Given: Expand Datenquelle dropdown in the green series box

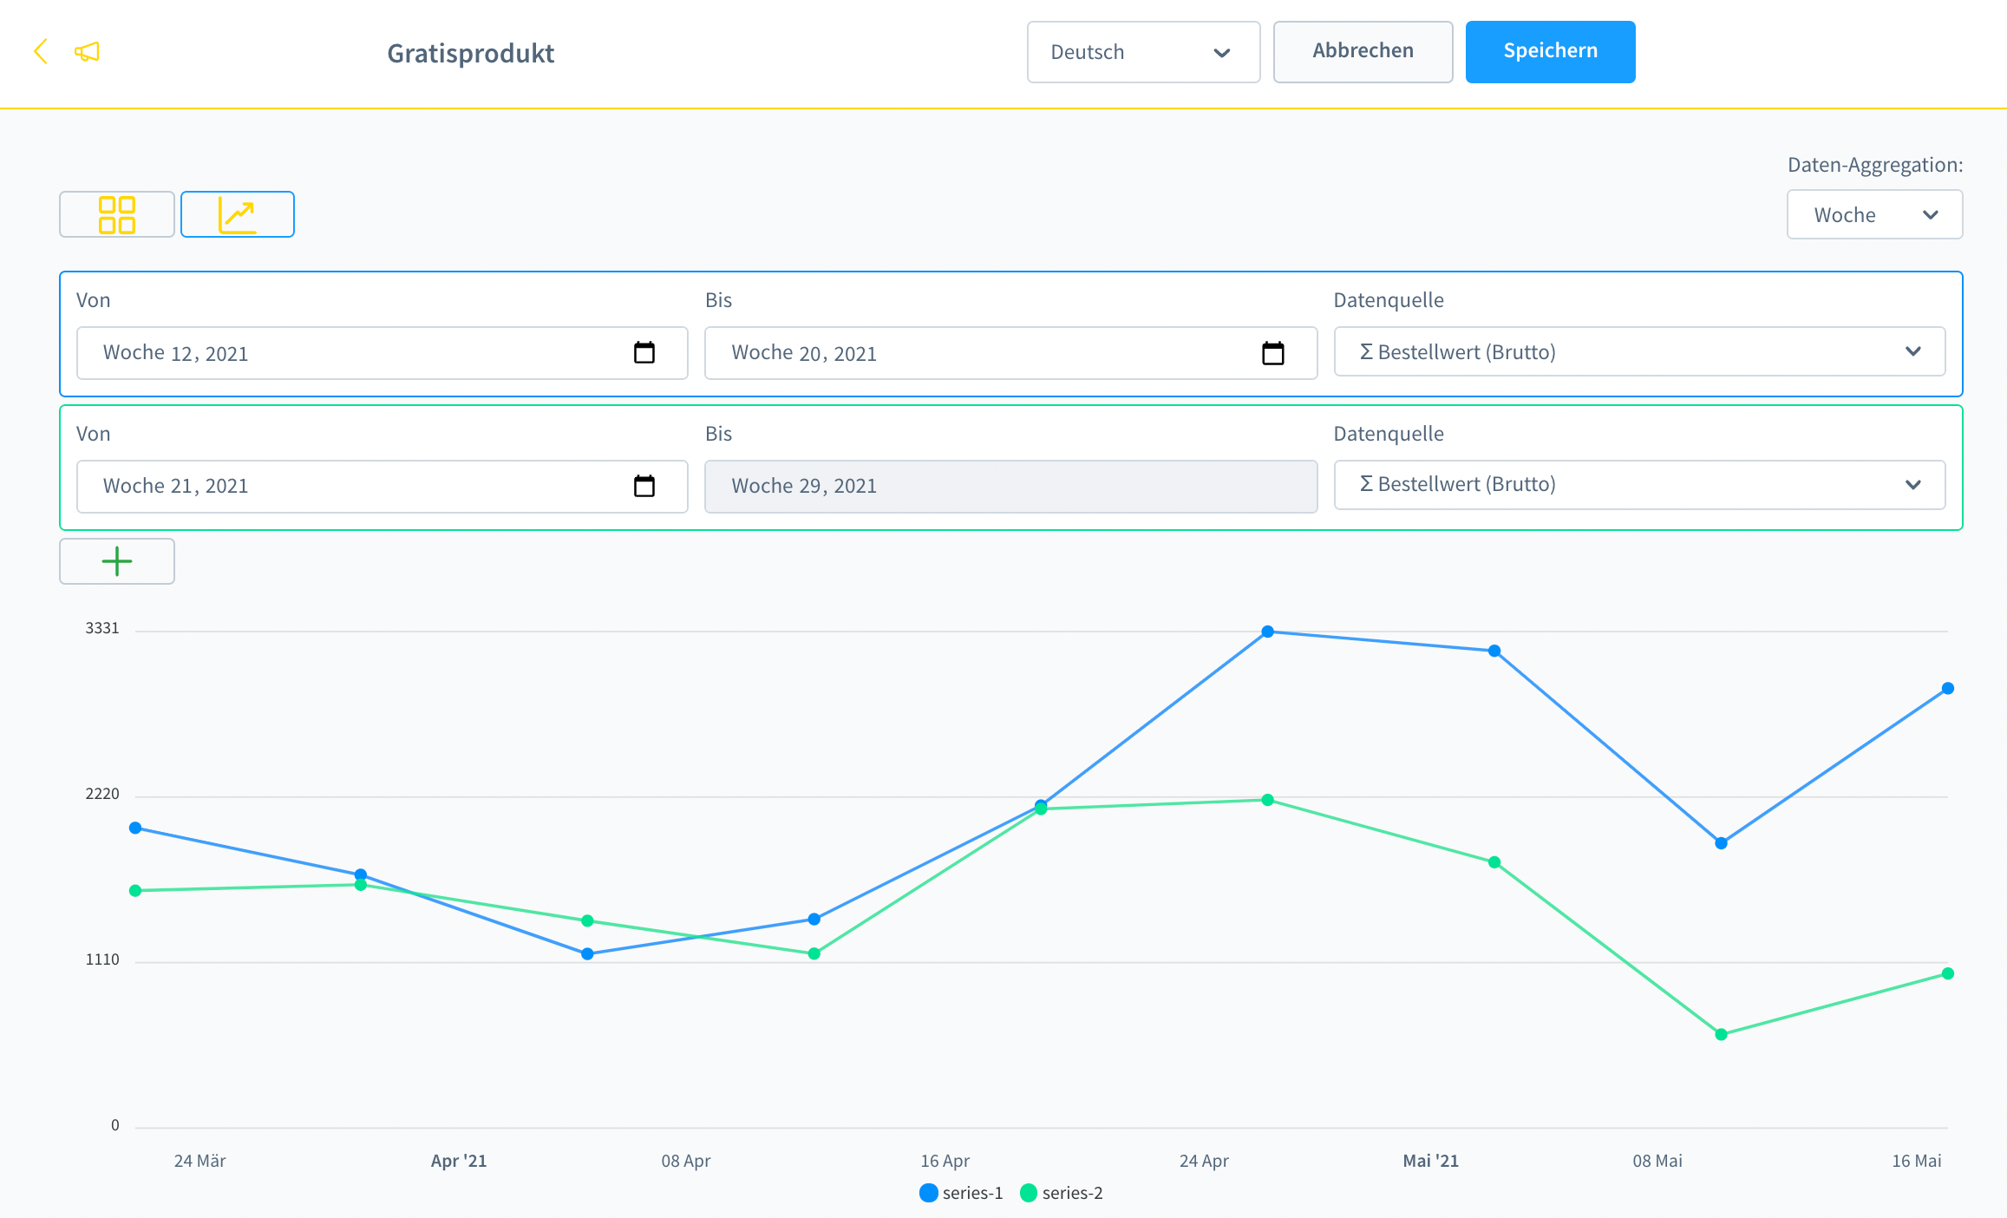Looking at the screenshot, I should 1639,484.
